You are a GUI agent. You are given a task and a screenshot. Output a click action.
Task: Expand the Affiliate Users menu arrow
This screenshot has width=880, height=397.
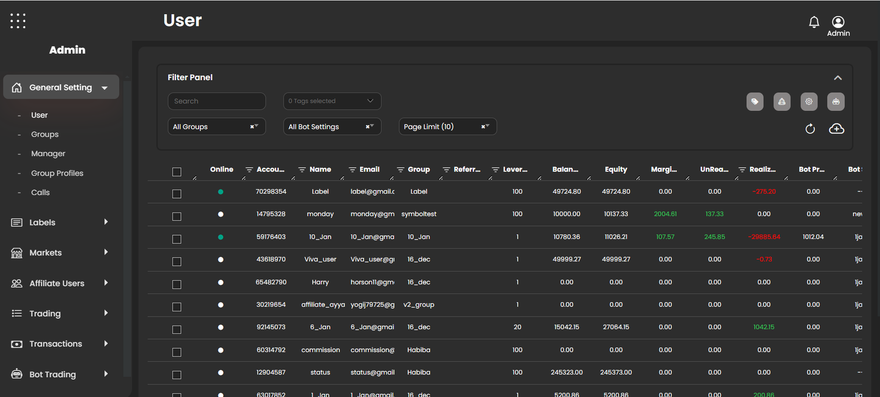coord(106,283)
